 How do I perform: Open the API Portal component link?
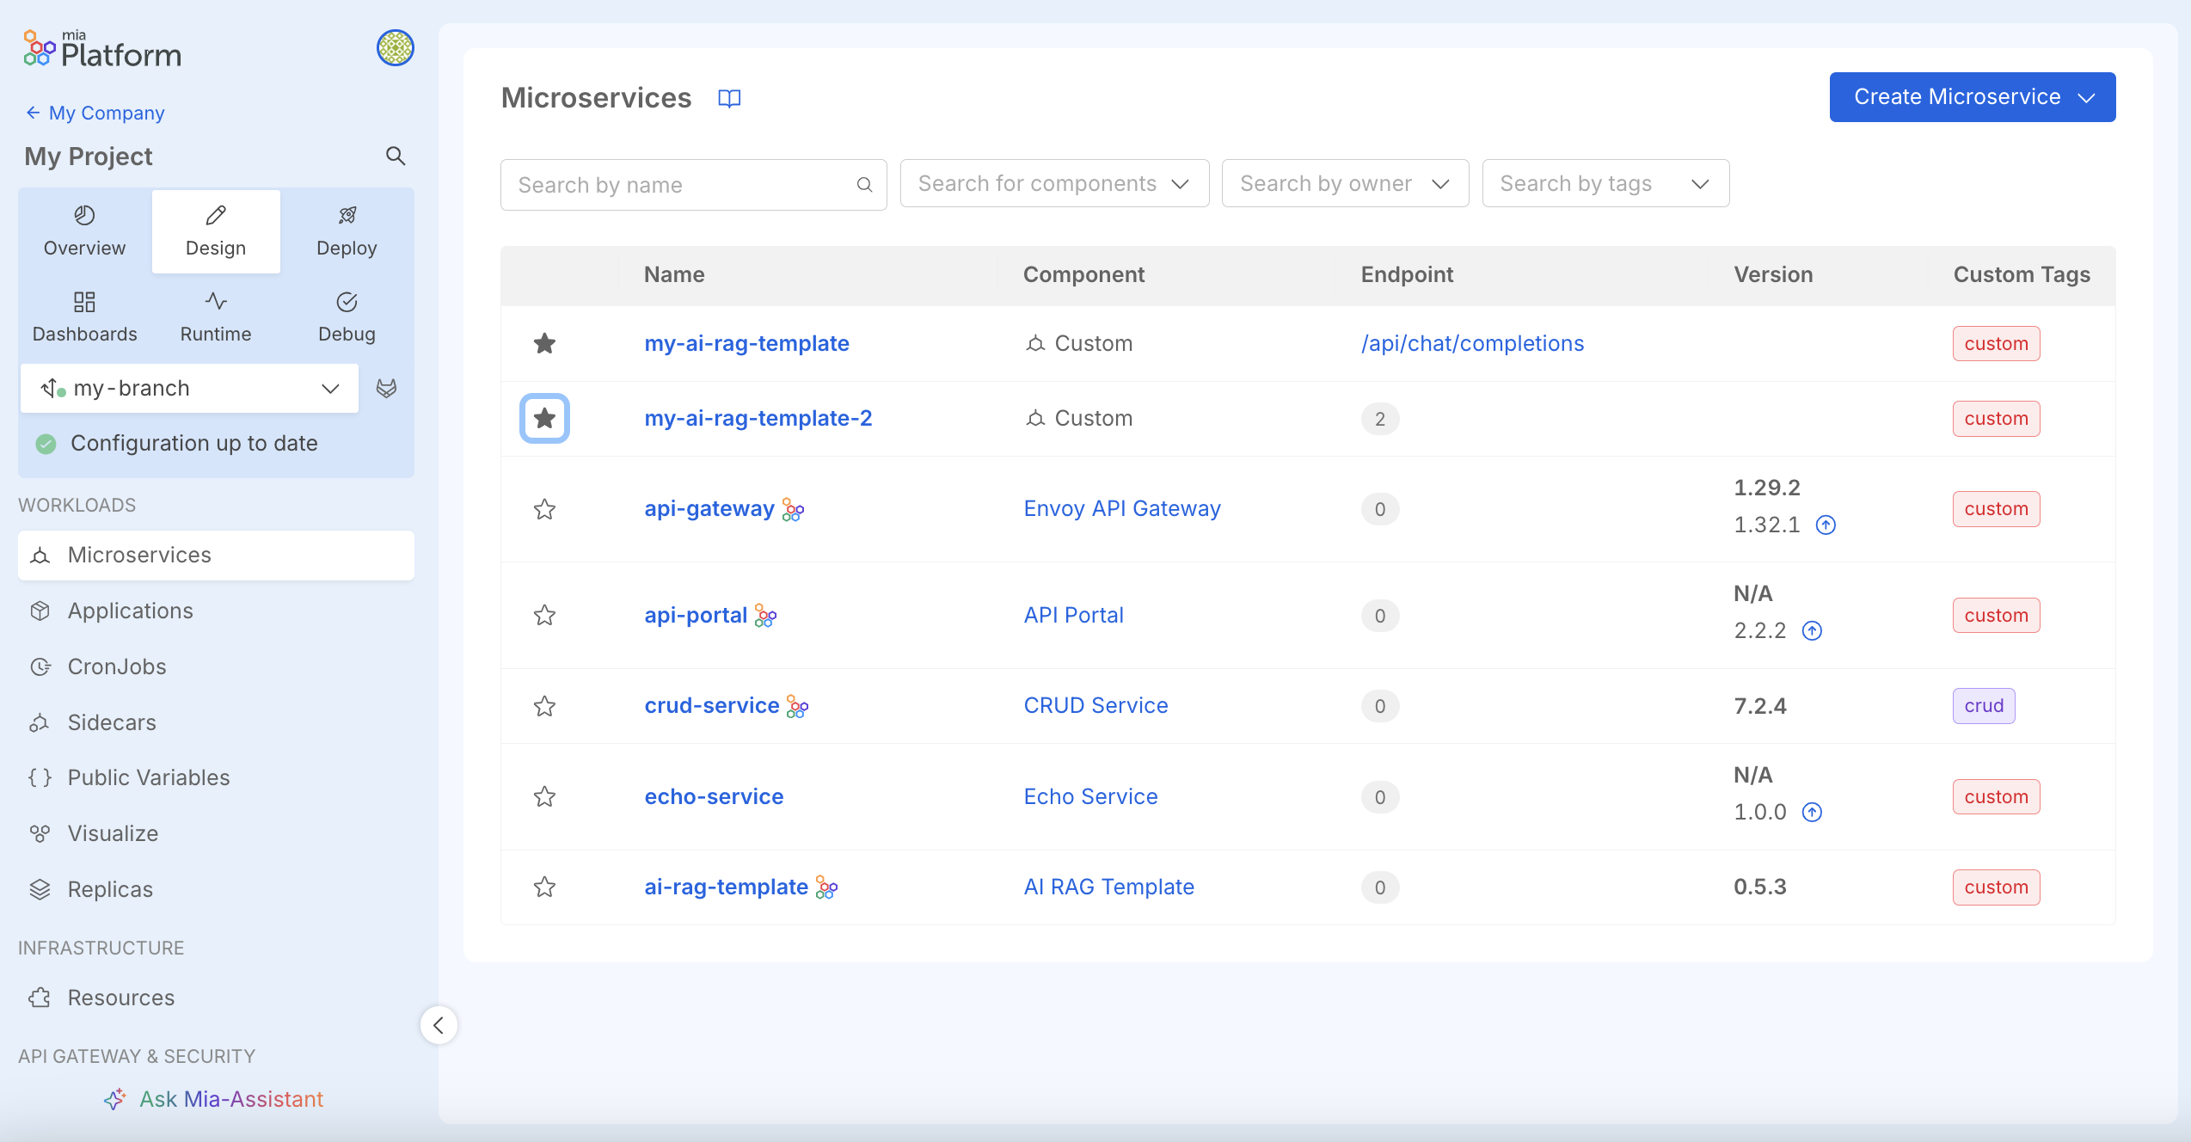point(1073,616)
